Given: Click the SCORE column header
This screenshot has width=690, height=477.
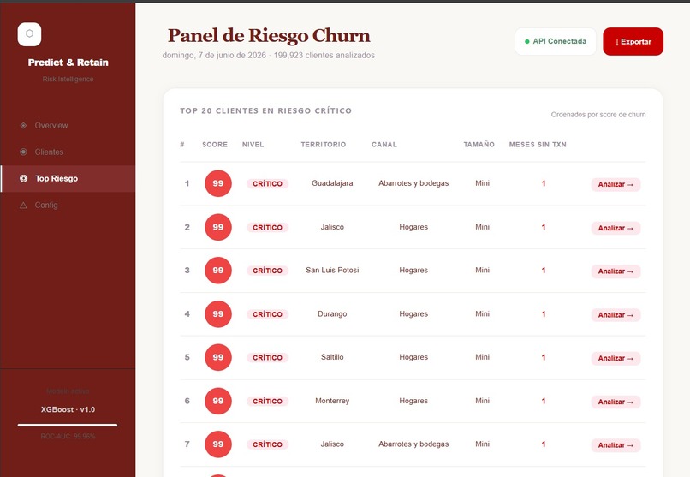Looking at the screenshot, I should 215,145.
